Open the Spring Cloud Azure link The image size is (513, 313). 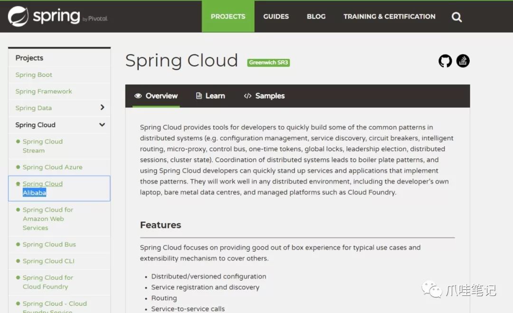coord(52,167)
